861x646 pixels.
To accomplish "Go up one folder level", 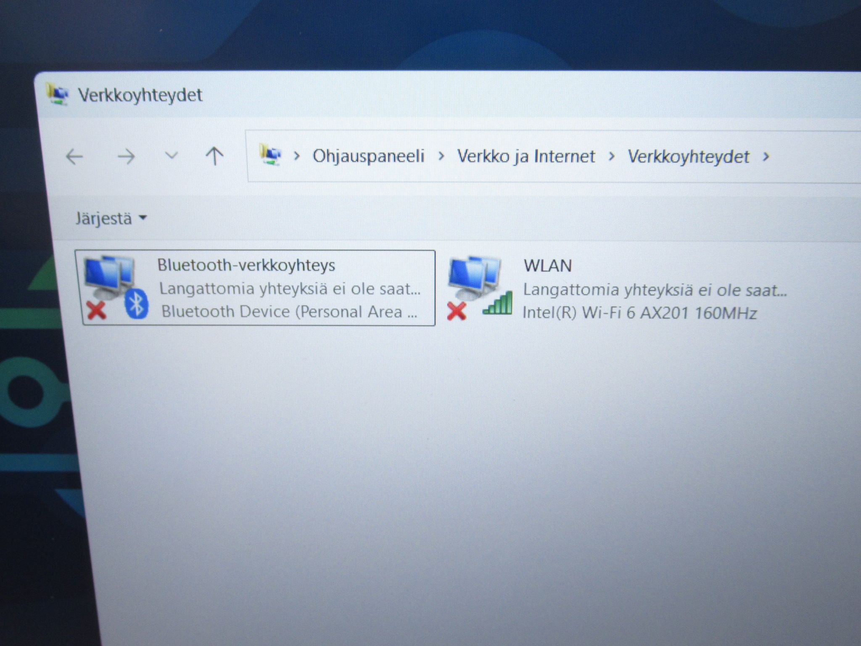I will click(x=214, y=156).
